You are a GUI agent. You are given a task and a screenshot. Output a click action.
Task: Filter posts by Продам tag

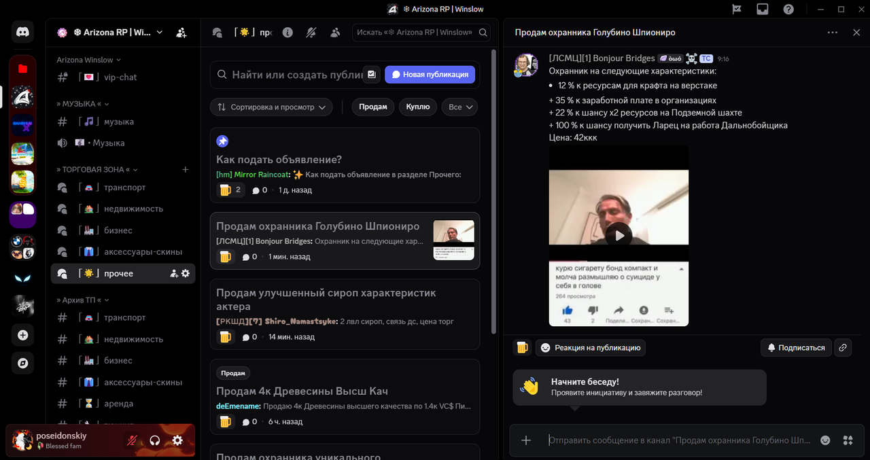(x=372, y=107)
